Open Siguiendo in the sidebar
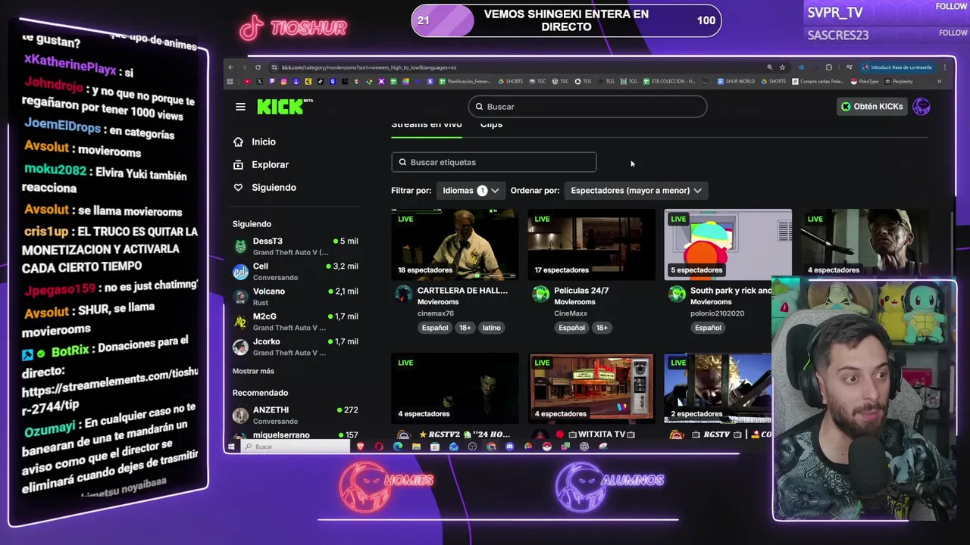 (x=274, y=187)
